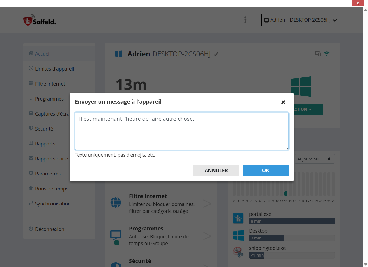Open Programmes in the sidebar
This screenshot has height=267, width=368.
pyautogui.click(x=47, y=99)
